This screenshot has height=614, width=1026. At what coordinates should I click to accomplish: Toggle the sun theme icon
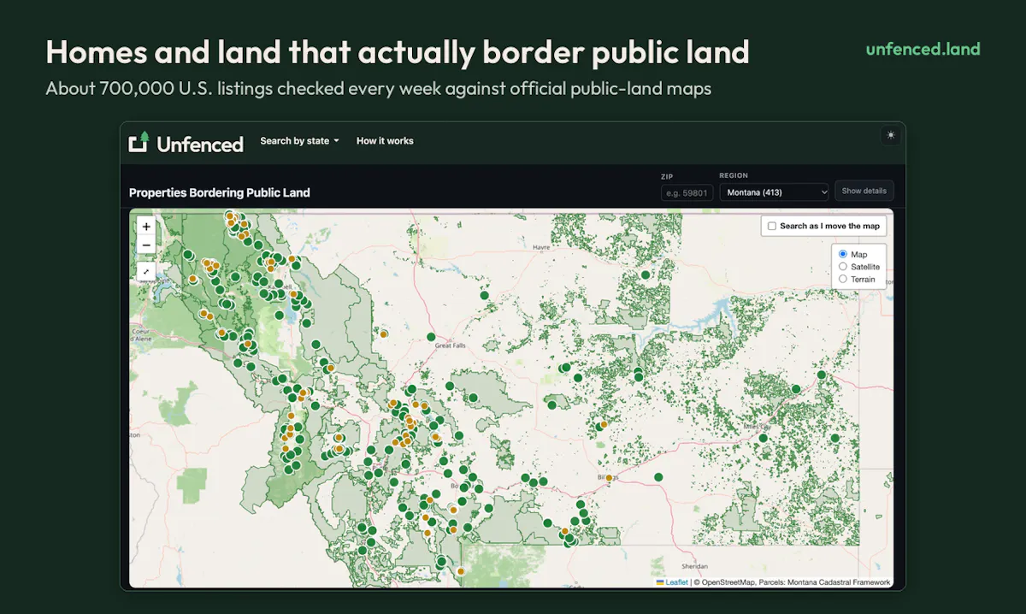point(892,135)
